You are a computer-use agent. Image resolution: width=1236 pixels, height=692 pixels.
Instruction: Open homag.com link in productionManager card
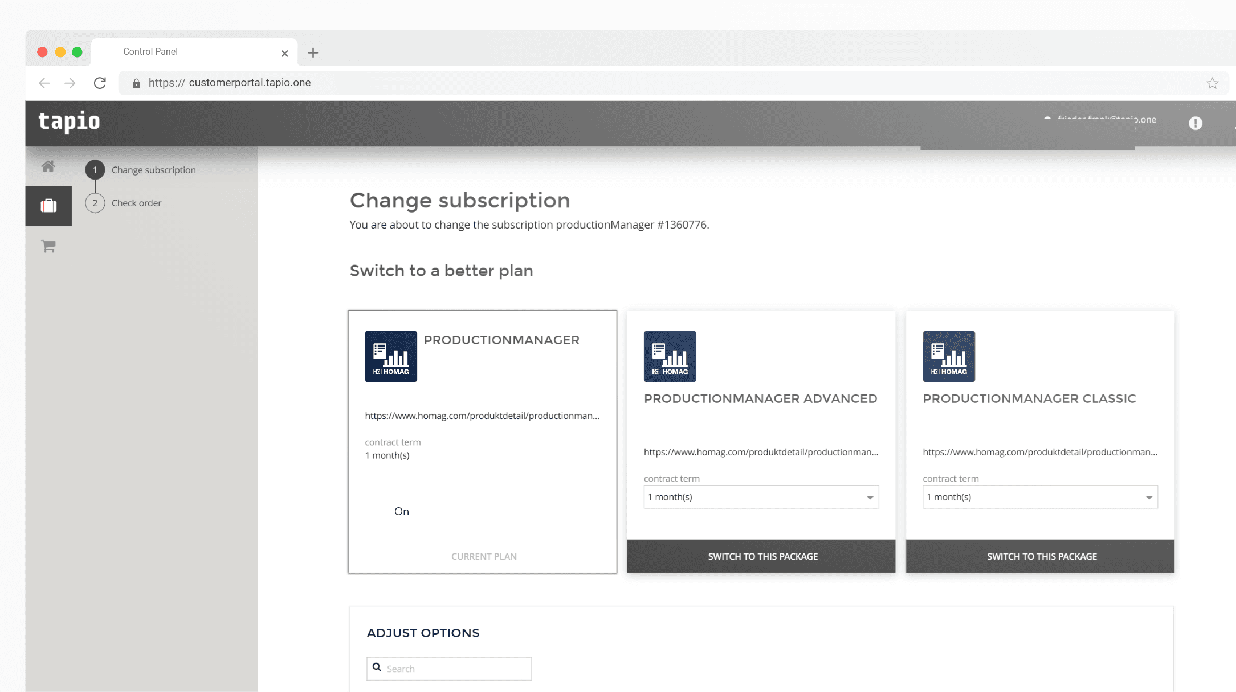(x=482, y=416)
